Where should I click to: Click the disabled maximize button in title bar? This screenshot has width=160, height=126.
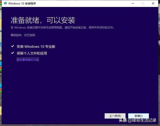pyautogui.click(x=143, y=3)
